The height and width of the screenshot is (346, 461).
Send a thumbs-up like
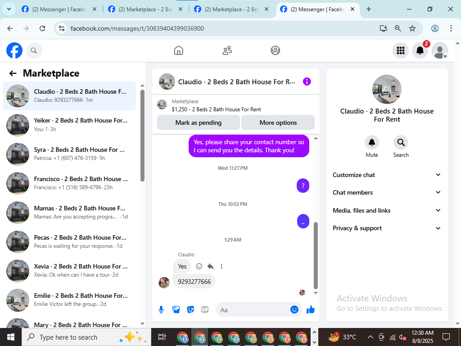coord(311,310)
